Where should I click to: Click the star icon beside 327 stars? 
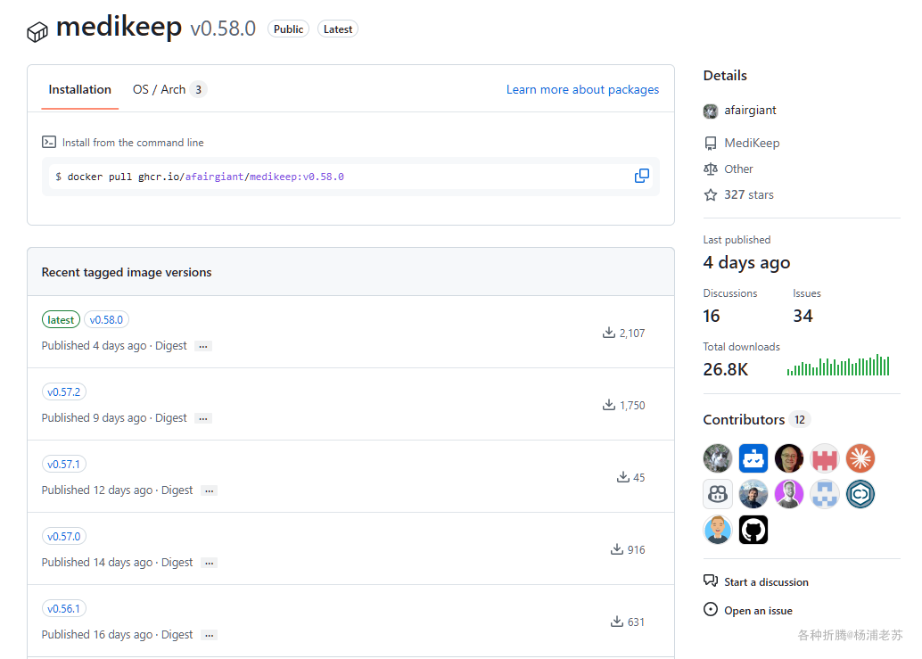click(x=711, y=195)
